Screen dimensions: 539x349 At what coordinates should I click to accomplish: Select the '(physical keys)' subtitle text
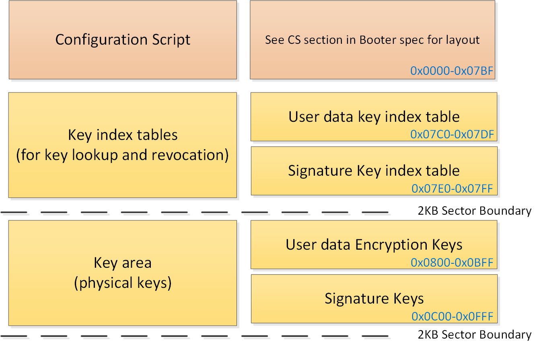(123, 283)
